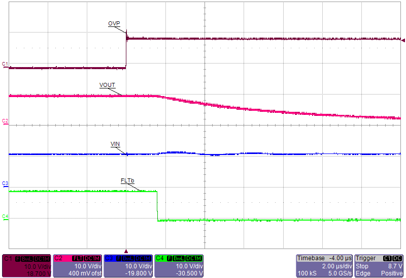Select the C4 channel ground marker
The height and width of the screenshot is (278, 406).
pos(5,217)
